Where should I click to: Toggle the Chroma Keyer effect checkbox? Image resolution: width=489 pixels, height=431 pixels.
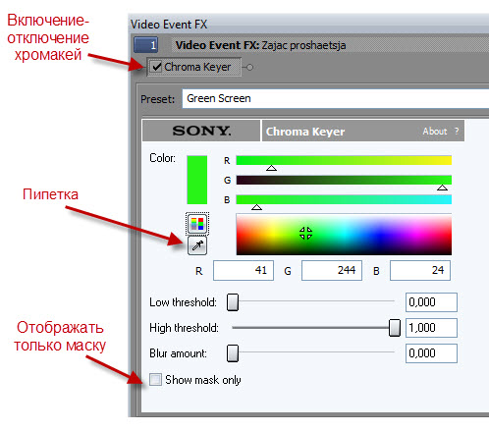click(x=157, y=67)
